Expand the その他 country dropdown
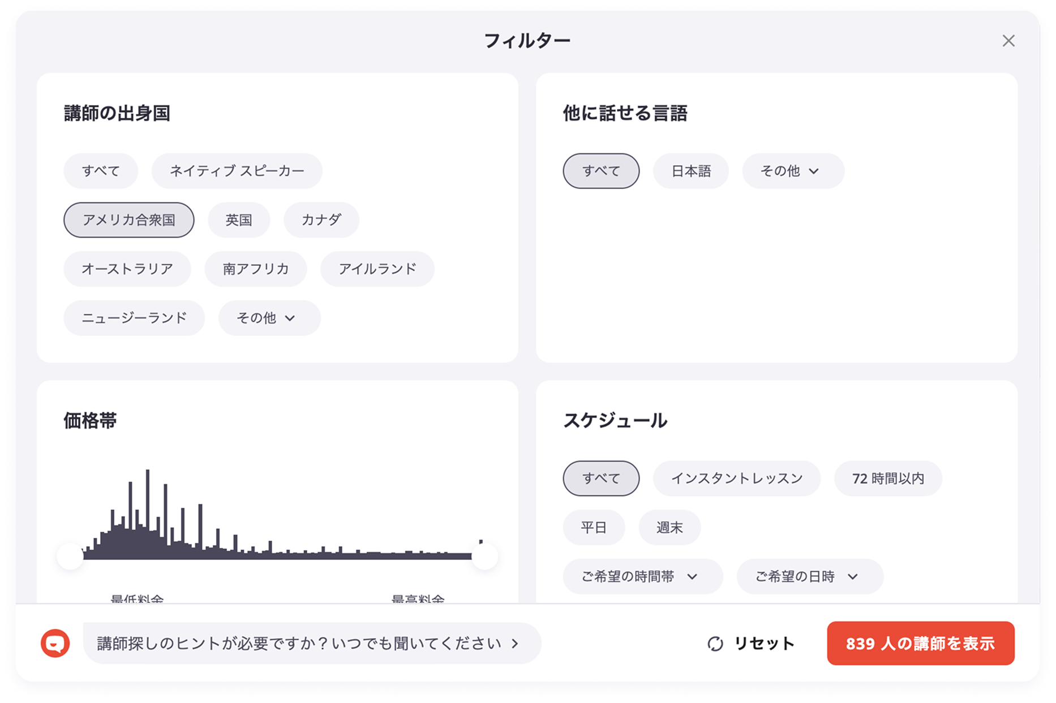 pyautogui.click(x=268, y=318)
